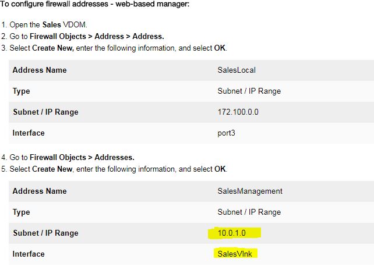Screen dimensions: 374x270
Task: Click the Subnet / IP Range label beside 10.0.1.0
Action: (45, 233)
